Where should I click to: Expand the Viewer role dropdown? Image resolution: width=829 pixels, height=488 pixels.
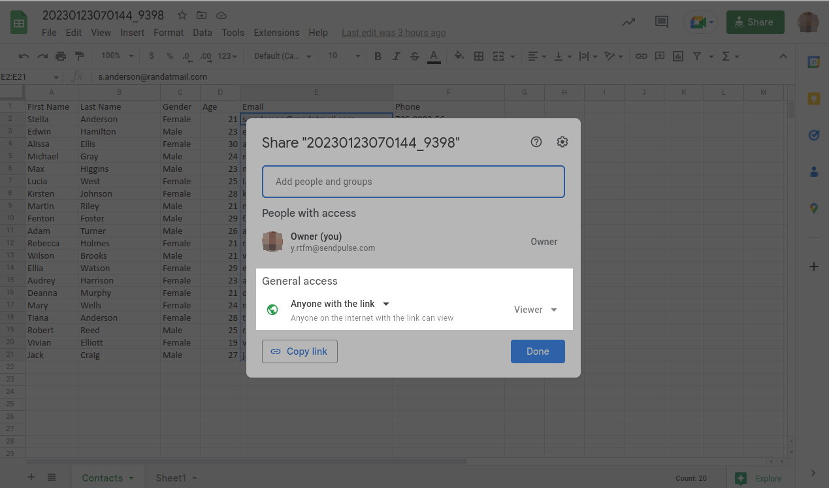536,310
